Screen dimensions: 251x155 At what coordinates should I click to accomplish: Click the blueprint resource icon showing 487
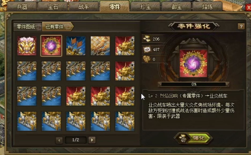pos(147,49)
